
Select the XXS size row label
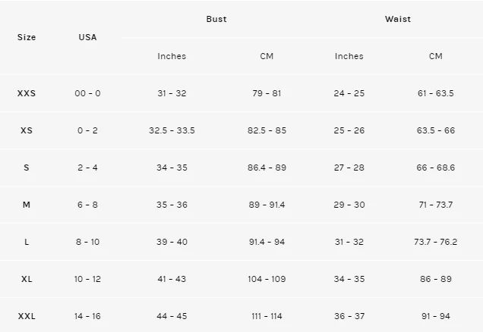(x=27, y=93)
